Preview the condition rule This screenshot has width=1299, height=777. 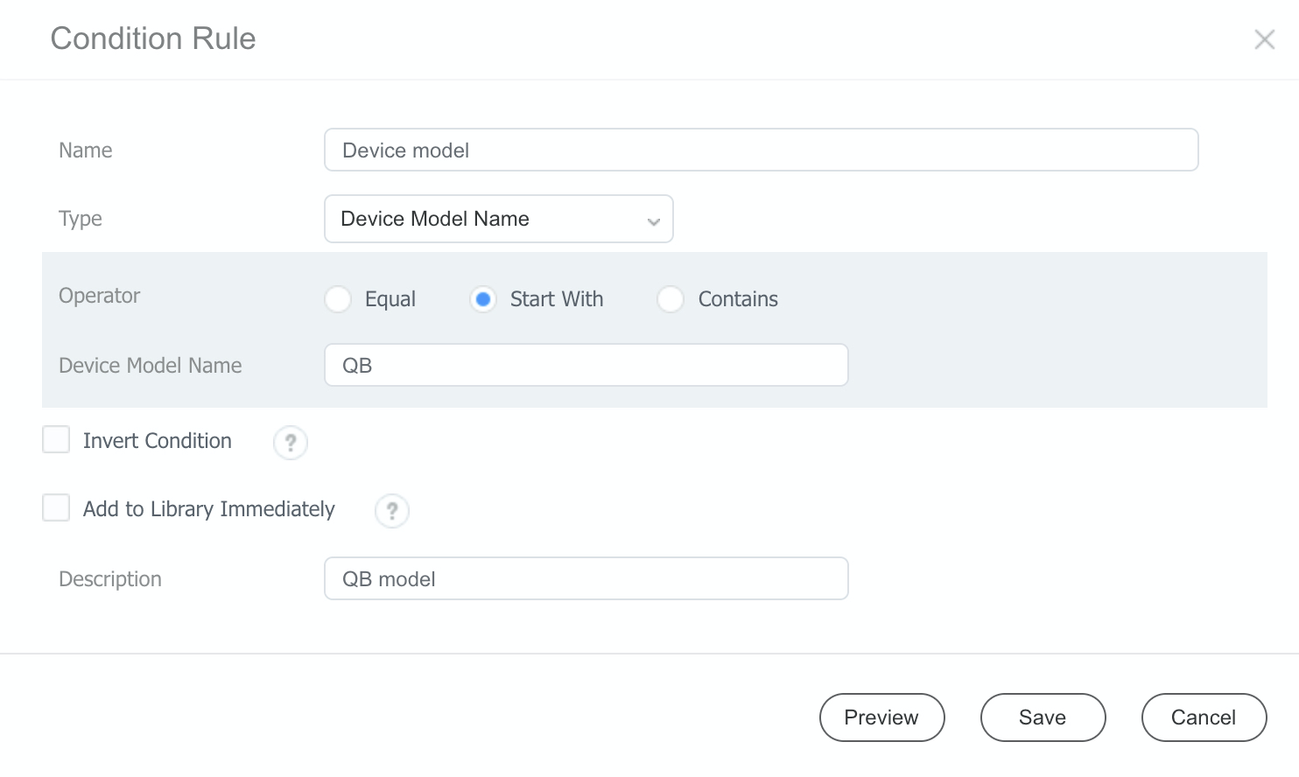(x=881, y=717)
